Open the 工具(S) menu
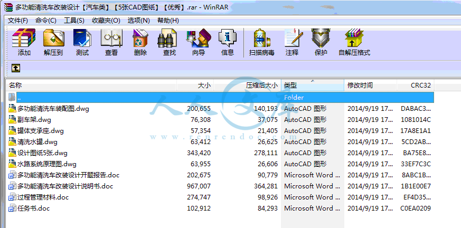The width and height of the screenshot is (461, 228). pos(74,20)
